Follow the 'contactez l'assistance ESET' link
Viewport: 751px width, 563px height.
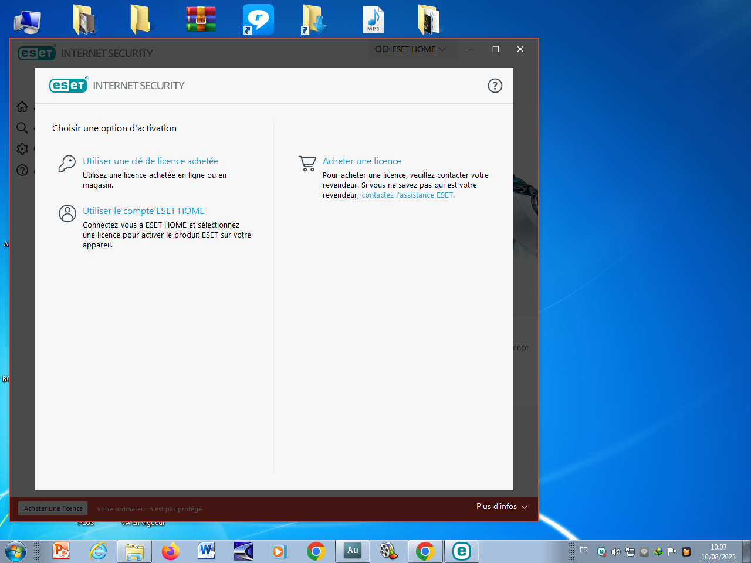point(408,195)
